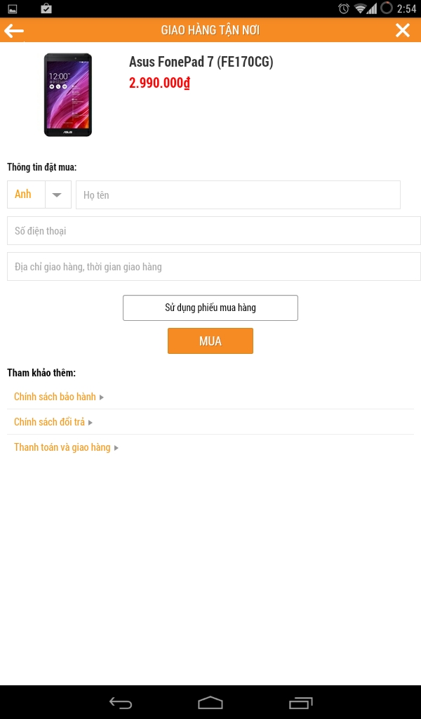
Task: Tap the alarm clock status icon
Action: (x=343, y=8)
